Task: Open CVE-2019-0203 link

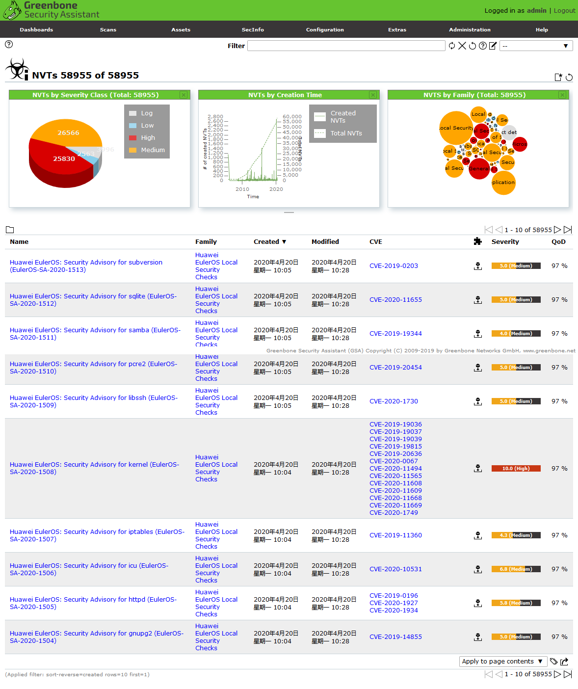Action: click(x=394, y=266)
